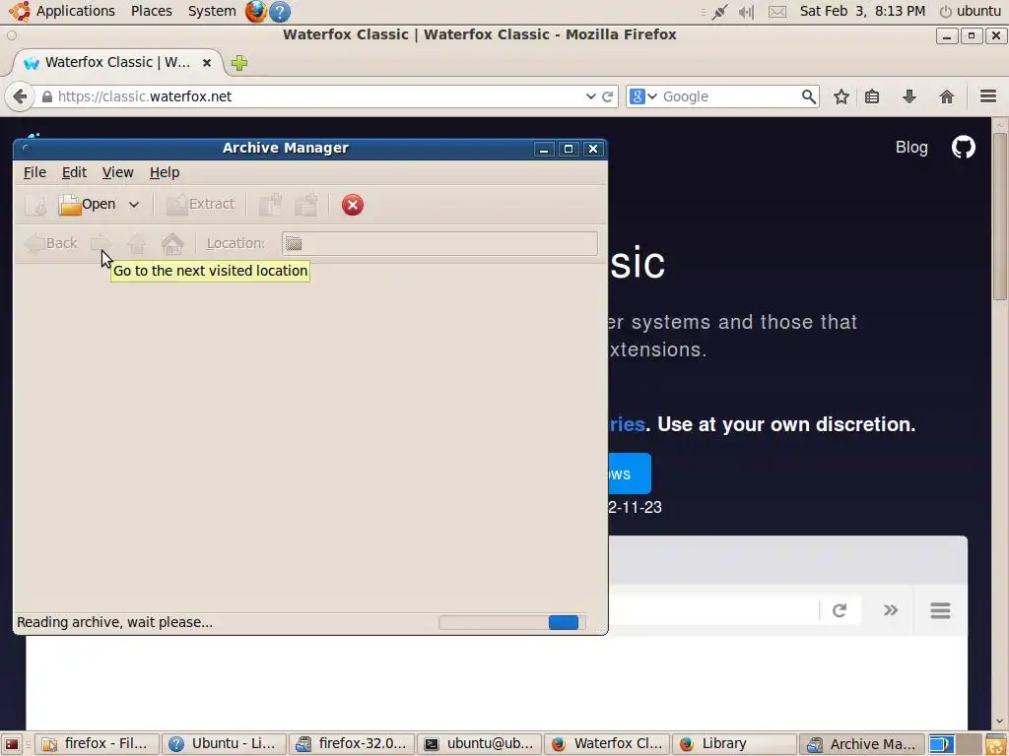Image resolution: width=1009 pixels, height=756 pixels.
Task: Click the 'Reading archive, wait please...' status text
Action: 114,622
